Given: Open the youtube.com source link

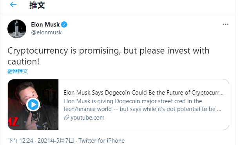Looking at the screenshot, I should (87, 118).
